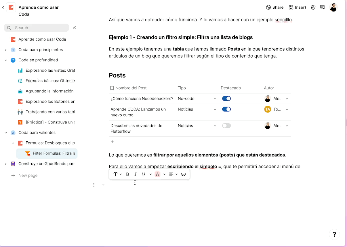This screenshot has height=247, width=347.
Task: Toggle Destacado for ¿Cómo funciona Nocodehackers?
Action: [226, 98]
